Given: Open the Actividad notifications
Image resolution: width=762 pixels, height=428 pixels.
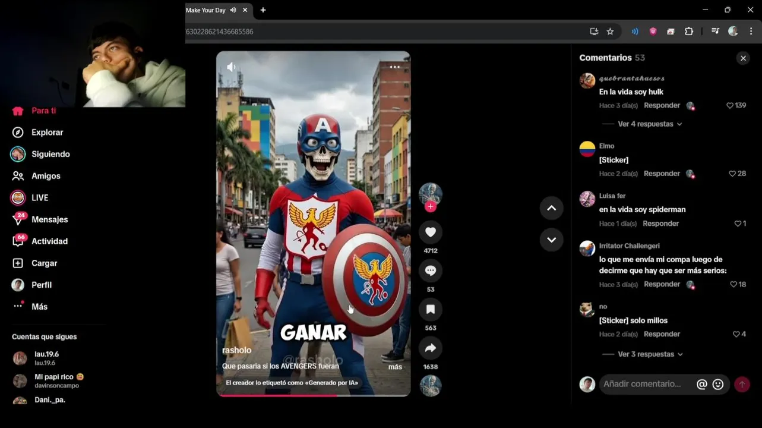Looking at the screenshot, I should click(40, 241).
